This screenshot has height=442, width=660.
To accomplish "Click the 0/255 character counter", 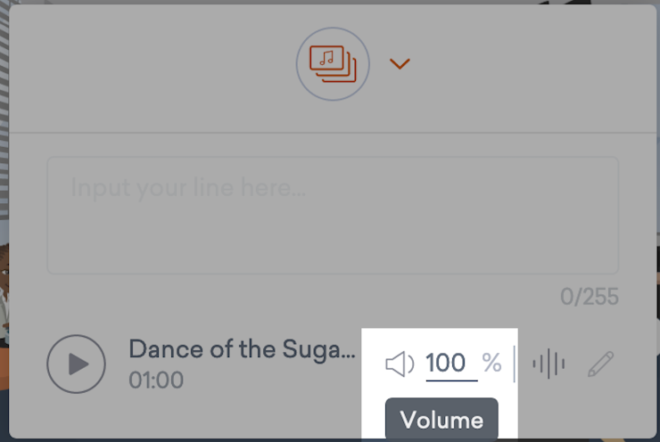I will point(590,297).
